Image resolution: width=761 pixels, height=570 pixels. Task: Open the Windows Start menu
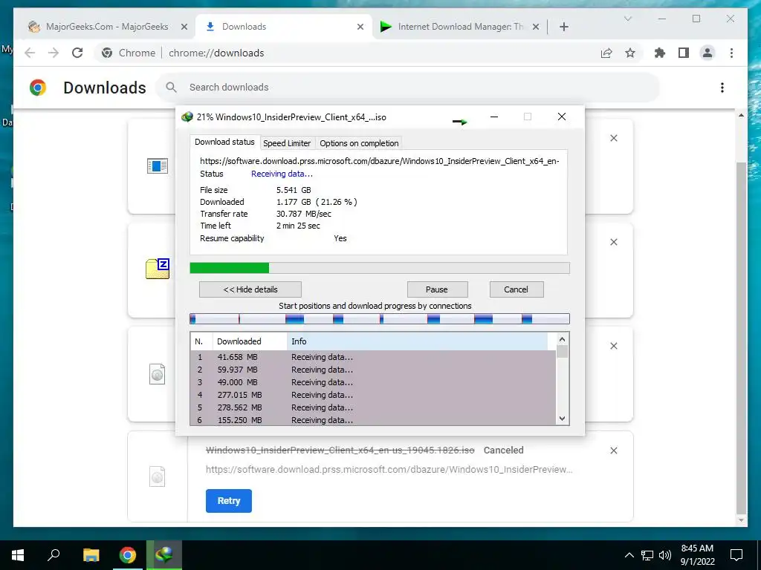click(x=18, y=555)
